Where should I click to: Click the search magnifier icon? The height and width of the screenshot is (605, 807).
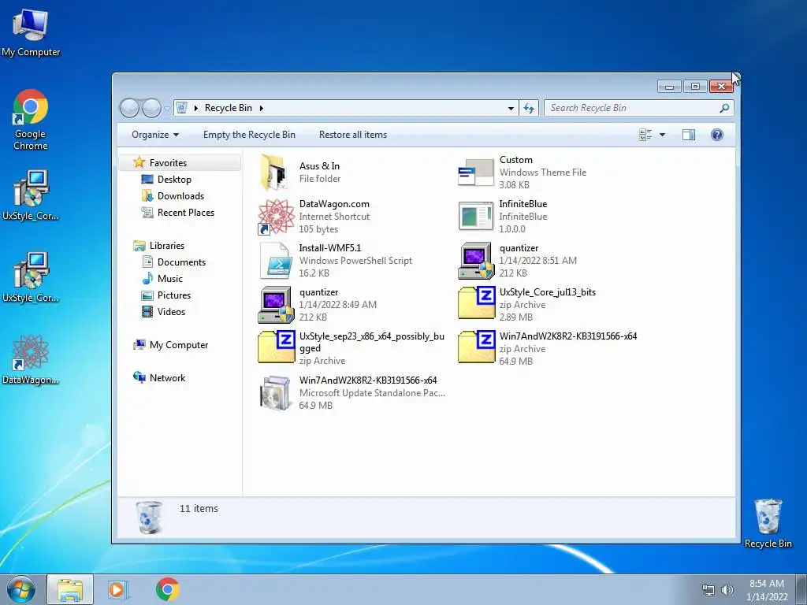coord(724,108)
